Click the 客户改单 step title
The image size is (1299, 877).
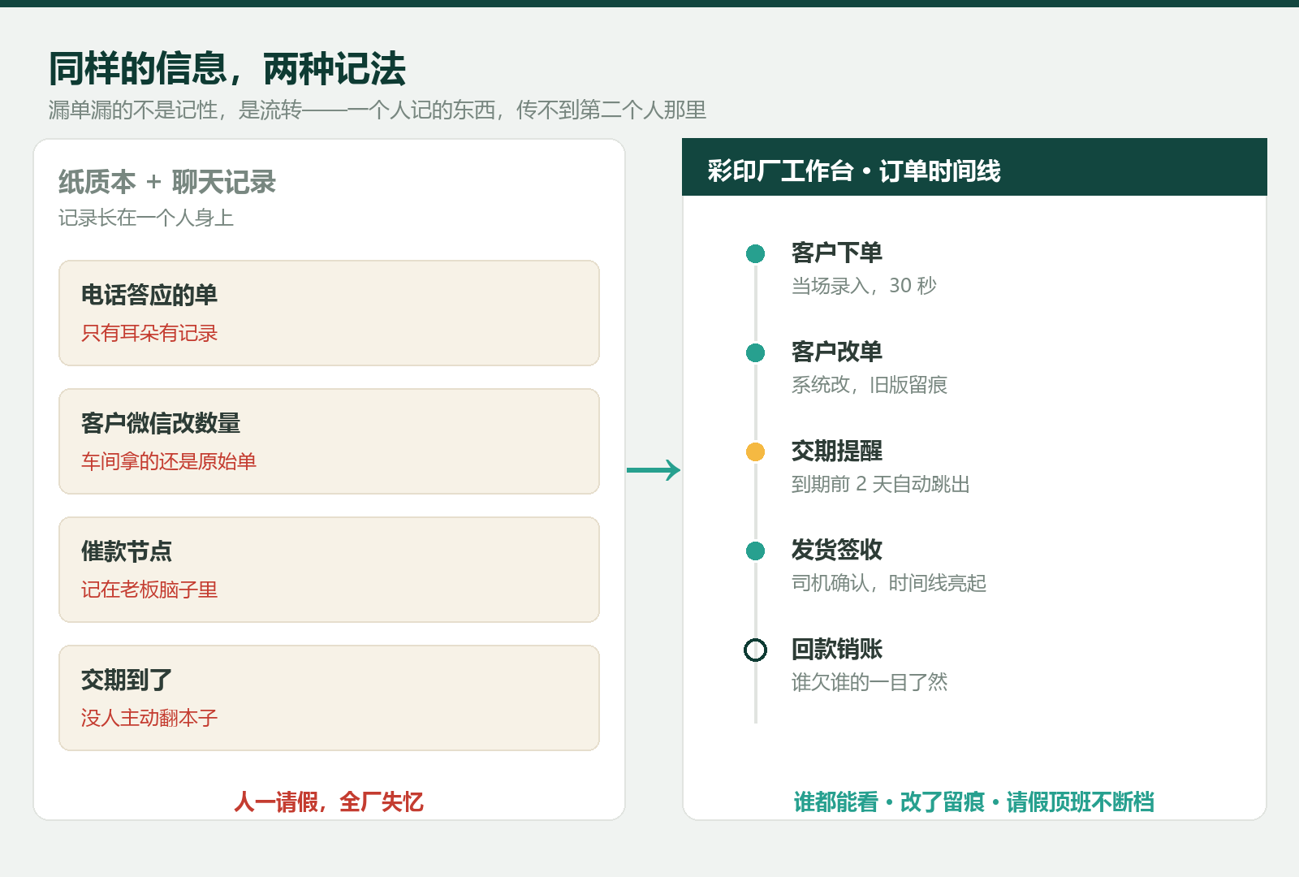837,352
